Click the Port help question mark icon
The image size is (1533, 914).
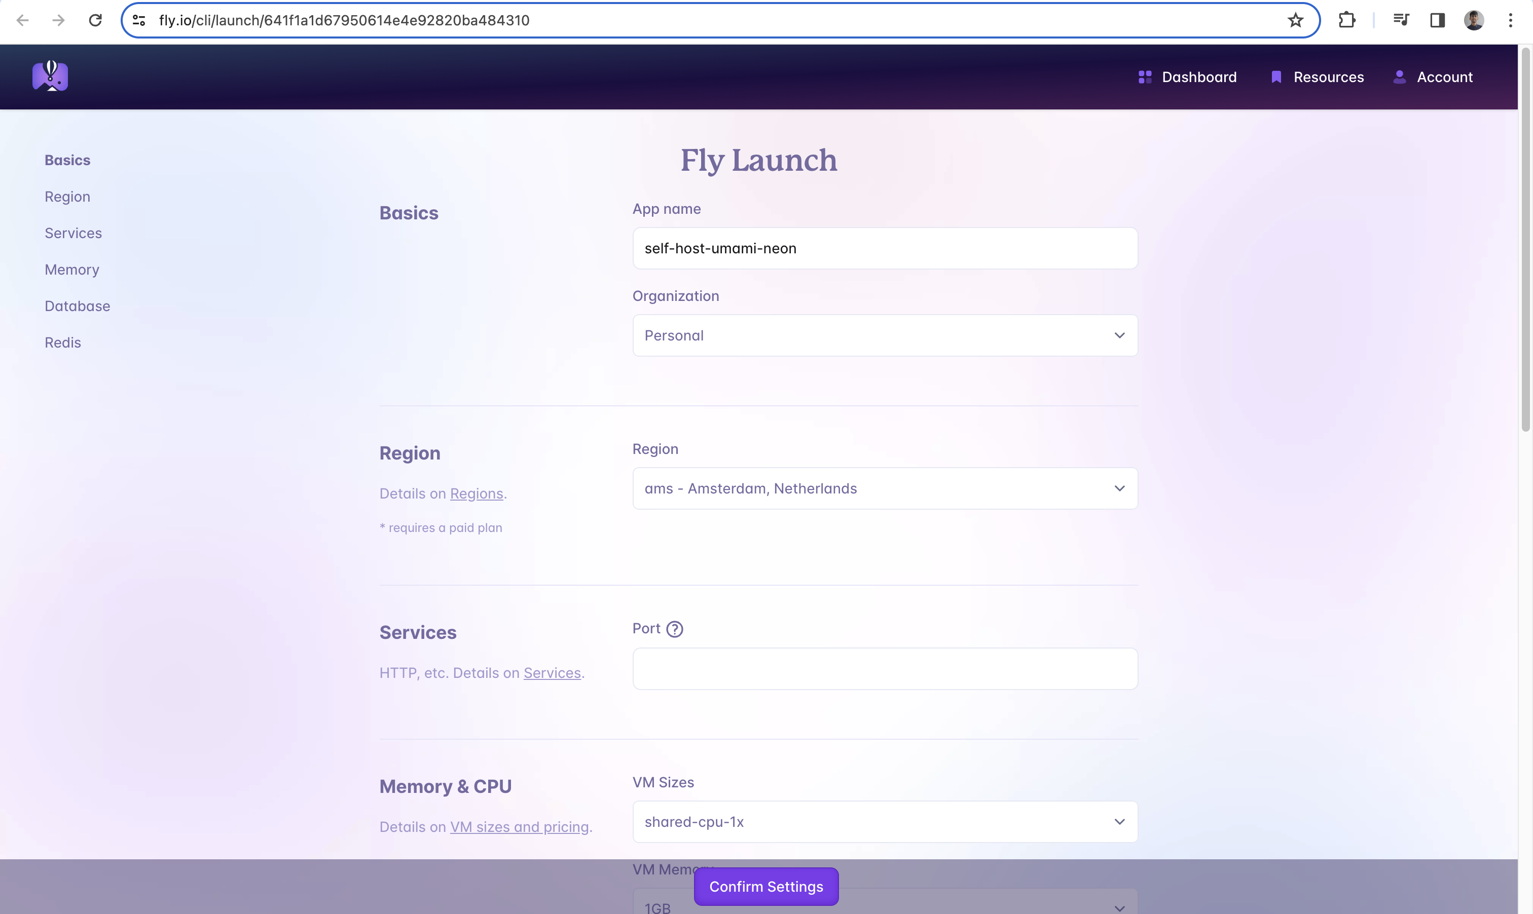pyautogui.click(x=676, y=629)
